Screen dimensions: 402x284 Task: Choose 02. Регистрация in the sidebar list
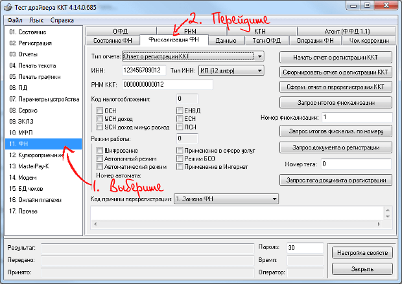coord(44,42)
